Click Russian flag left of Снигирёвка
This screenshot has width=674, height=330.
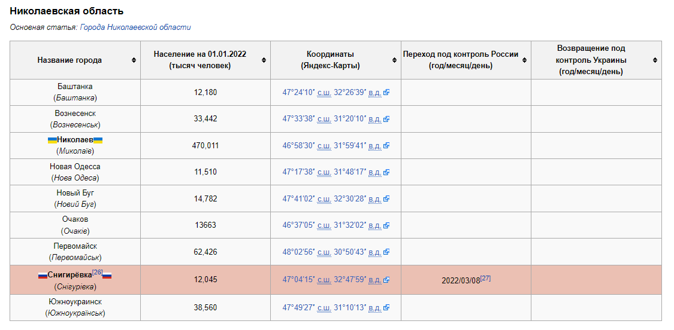[43, 276]
